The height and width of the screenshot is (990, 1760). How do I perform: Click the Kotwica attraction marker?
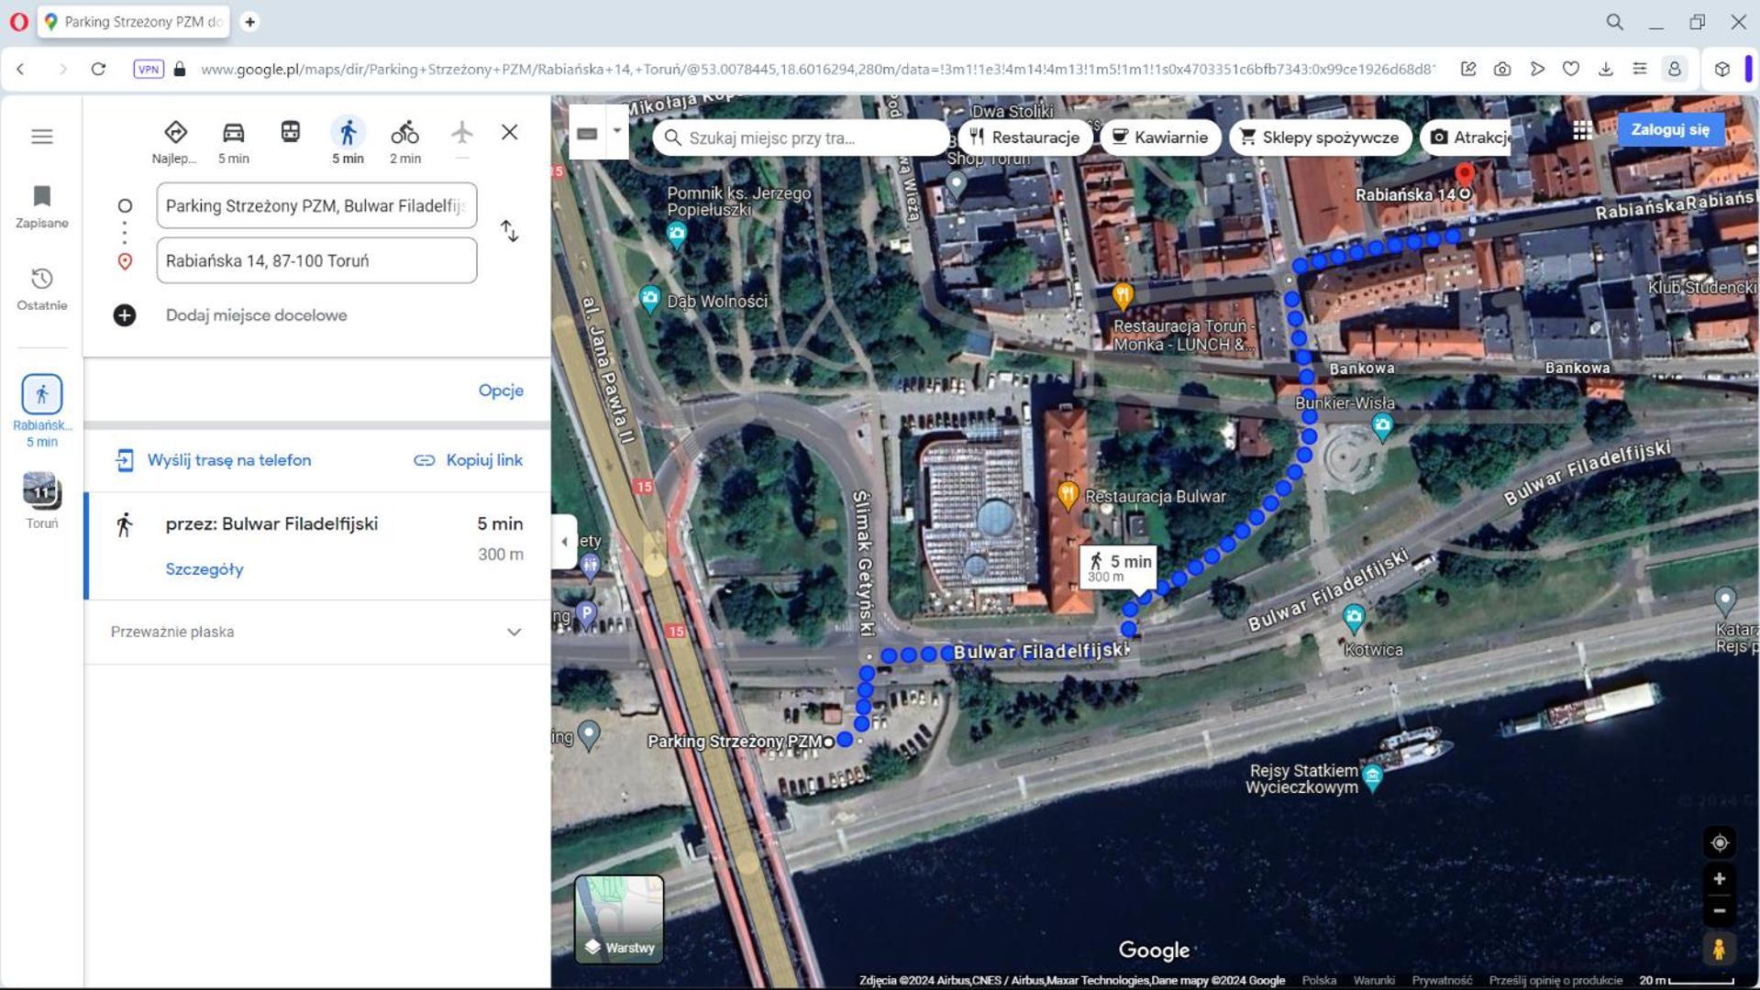[x=1354, y=619]
